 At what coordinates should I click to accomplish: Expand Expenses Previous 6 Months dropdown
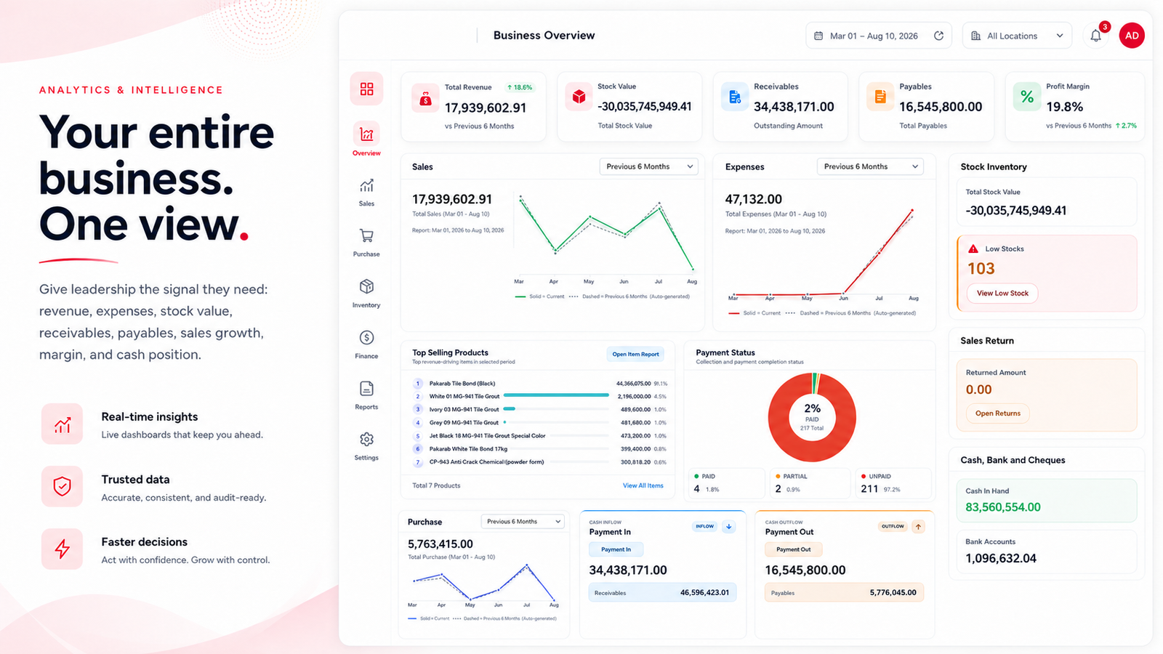coord(870,166)
